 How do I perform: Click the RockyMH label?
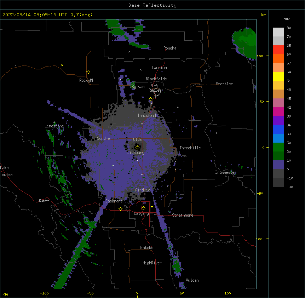(87, 80)
